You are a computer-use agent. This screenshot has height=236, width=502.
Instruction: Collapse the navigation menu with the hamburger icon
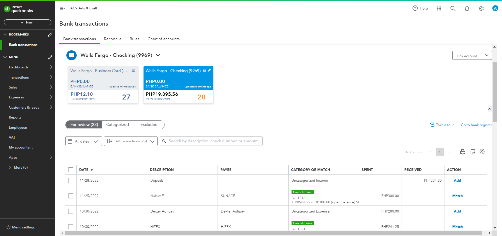[62, 8]
